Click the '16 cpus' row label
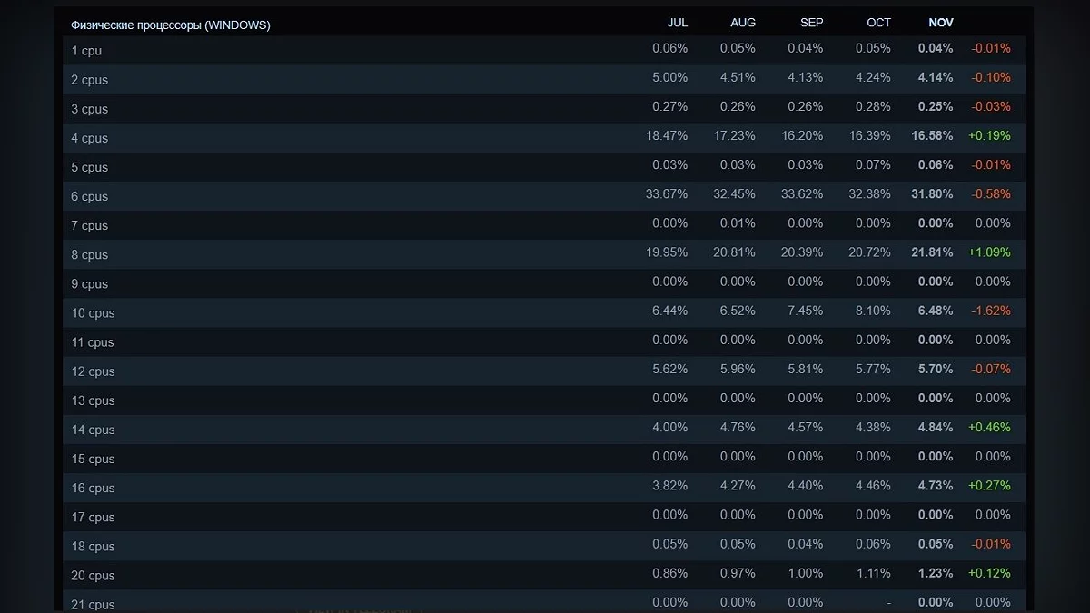 pos(93,488)
